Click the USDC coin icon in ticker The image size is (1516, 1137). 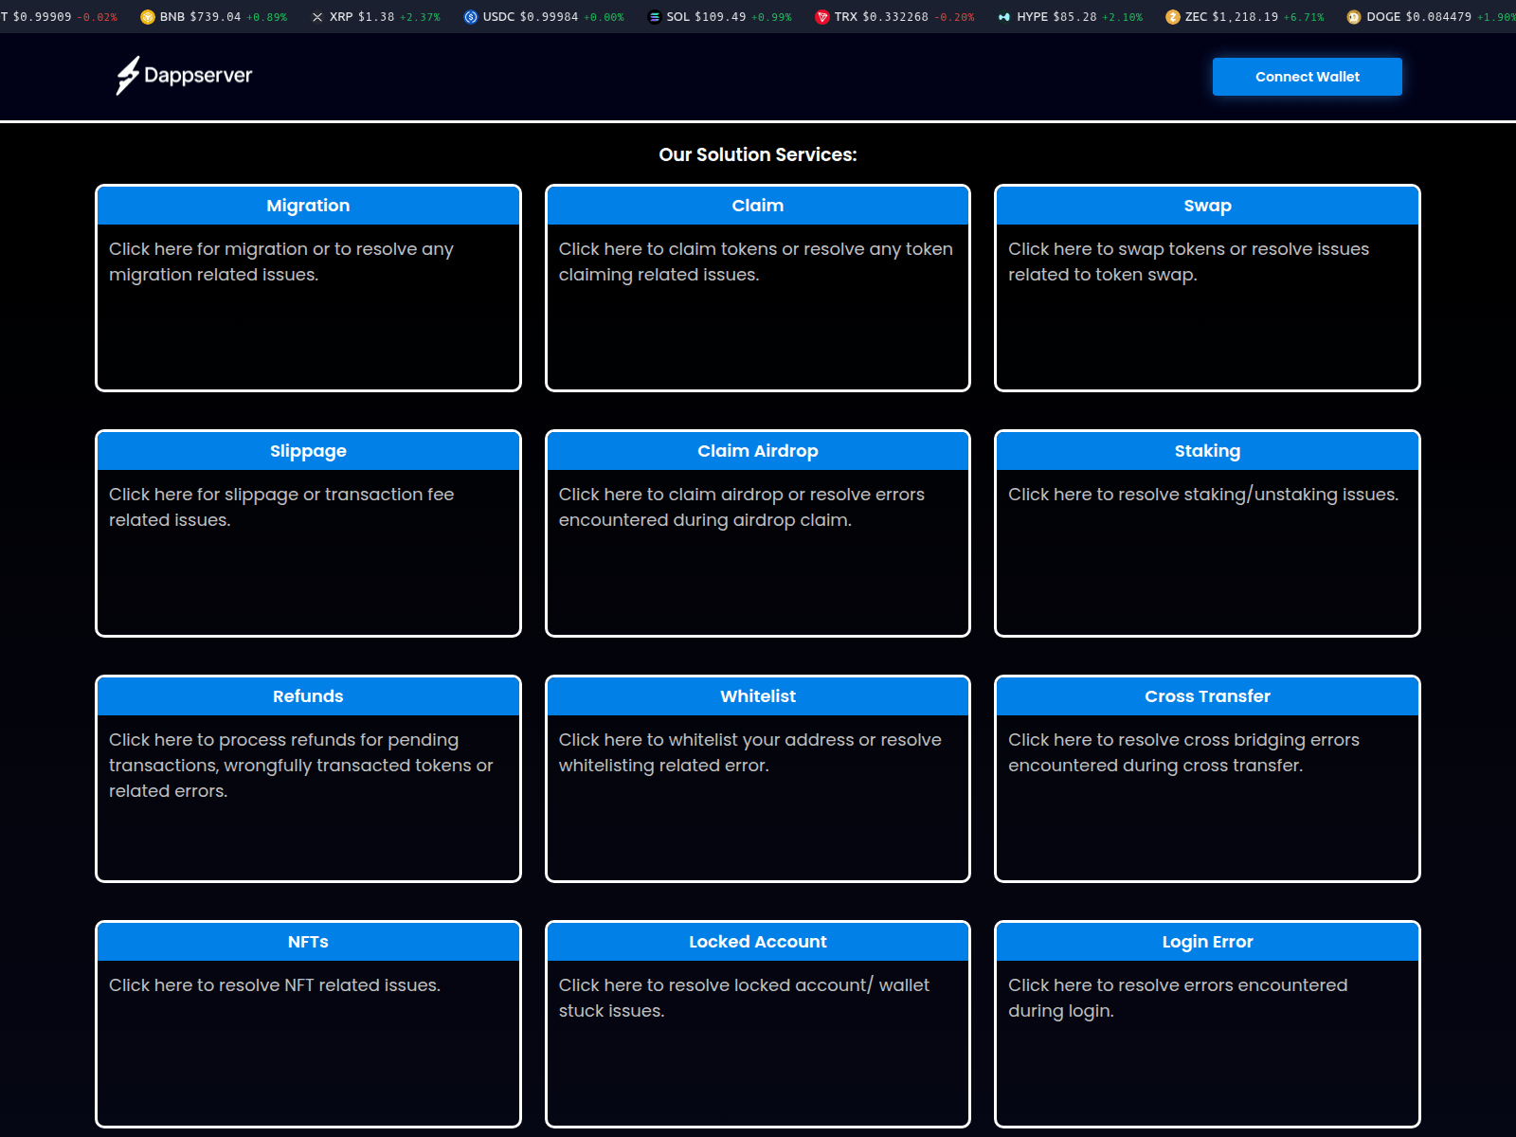coord(471,17)
